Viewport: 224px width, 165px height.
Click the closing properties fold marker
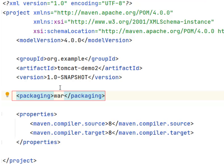pyautogui.click(x=2, y=142)
